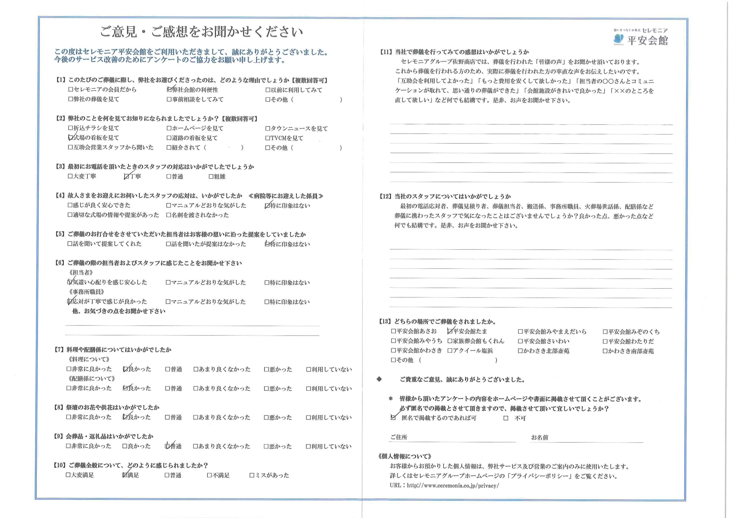The image size is (732, 518).
Task: Uncheck 応対が丁寧で感じが良かった box
Action: (70, 301)
